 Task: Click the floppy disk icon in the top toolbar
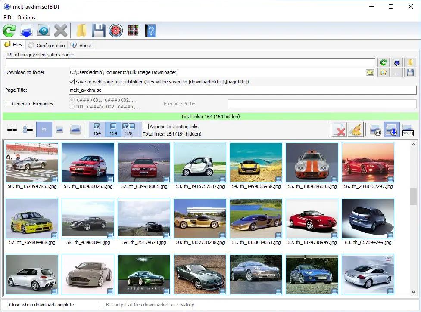coord(98,31)
